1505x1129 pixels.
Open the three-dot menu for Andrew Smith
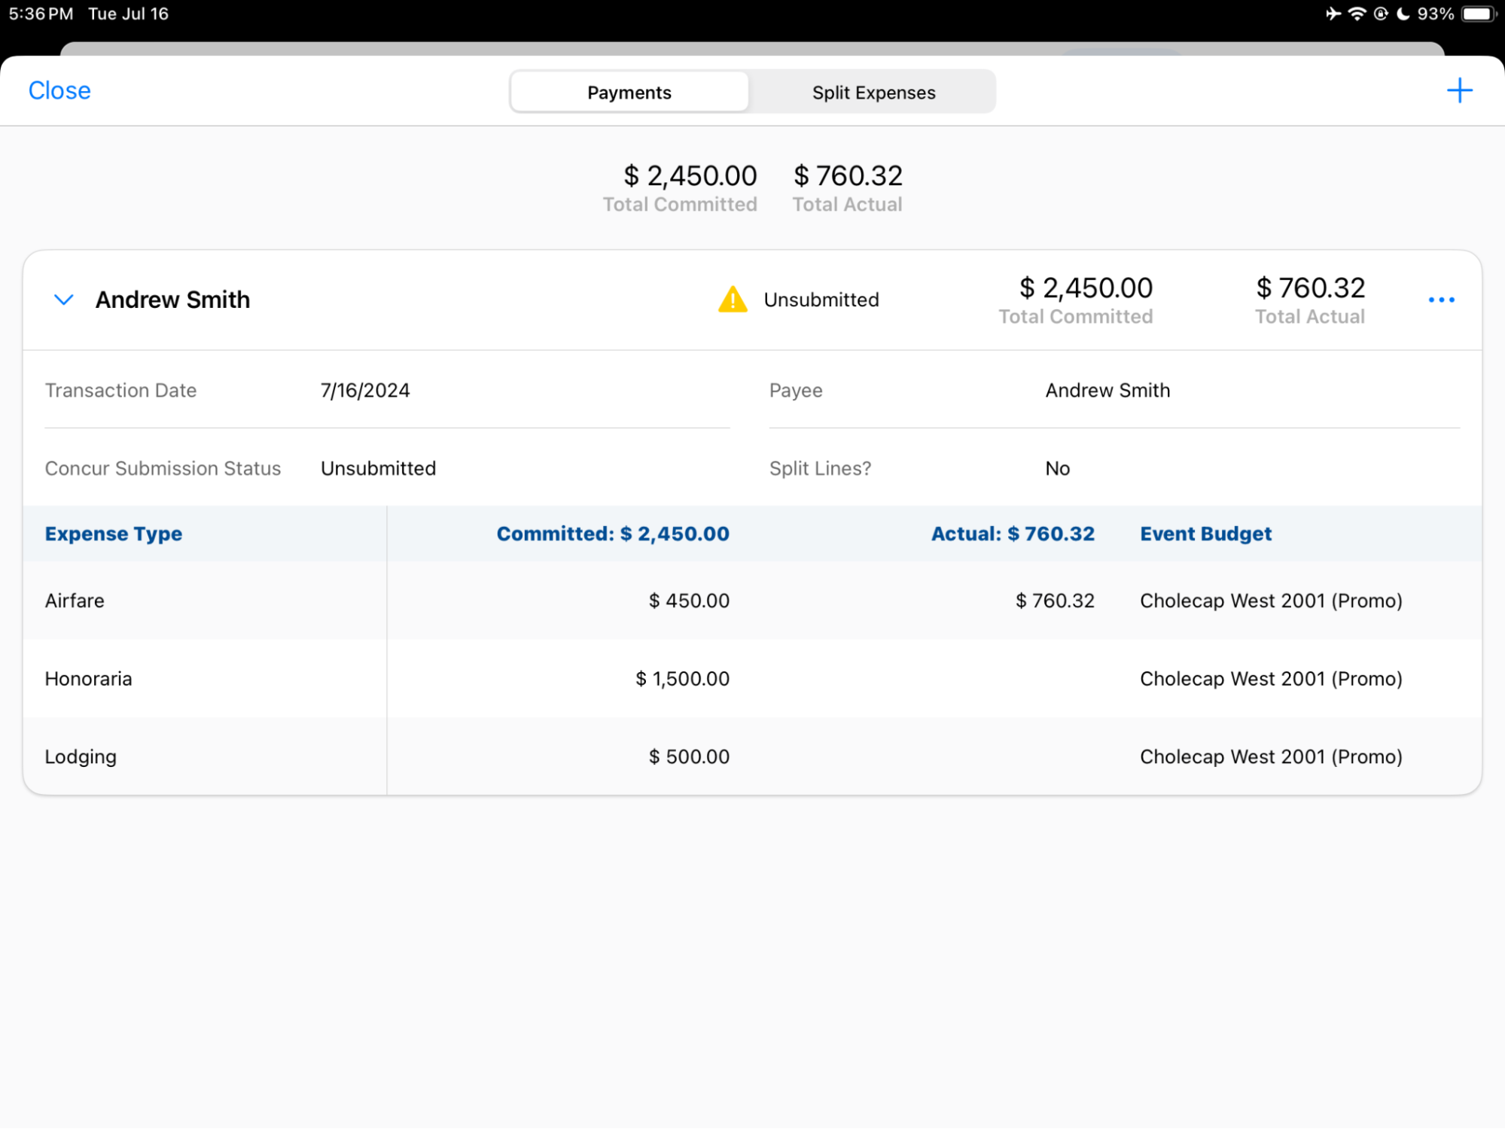coord(1440,300)
